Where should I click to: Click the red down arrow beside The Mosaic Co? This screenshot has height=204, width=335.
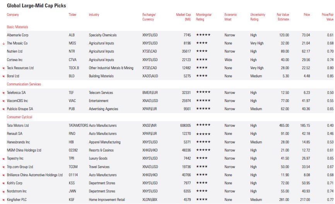pos(3,43)
